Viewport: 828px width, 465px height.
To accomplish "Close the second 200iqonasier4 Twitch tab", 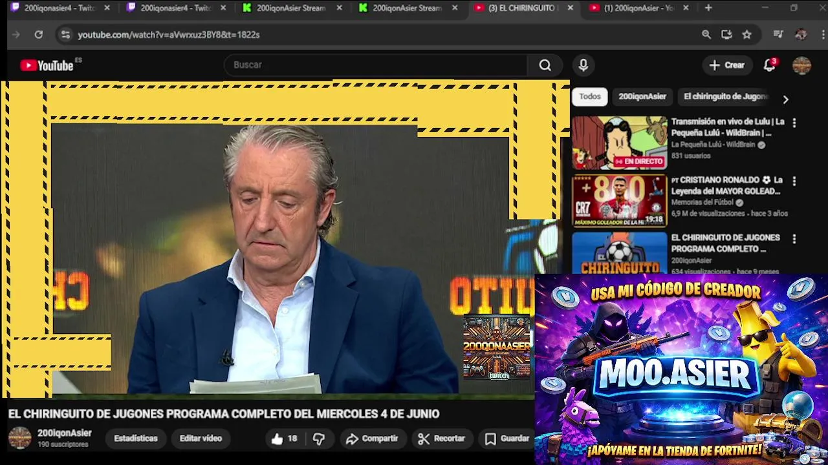I will click(x=223, y=8).
